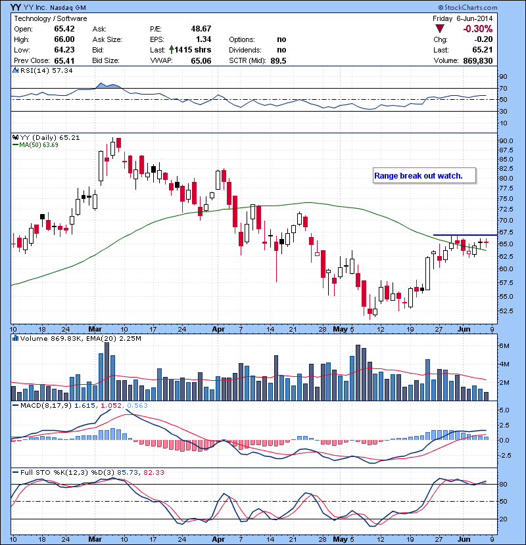
Task: Click the stochastic %K value 85.73
Action: point(128,472)
